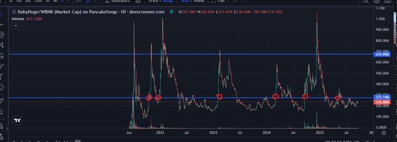The width and height of the screenshot is (397, 142).
Task: Open the chart settings gear in top toolbar
Action: (x=377, y=1)
